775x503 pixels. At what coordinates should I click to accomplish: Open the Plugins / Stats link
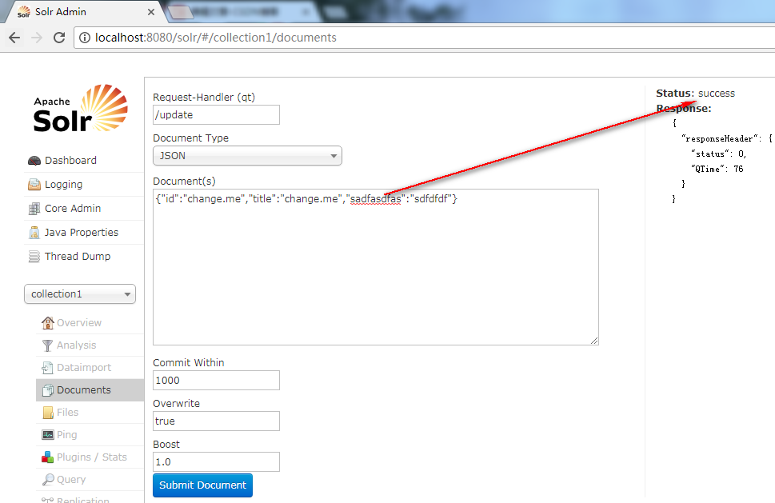point(92,457)
